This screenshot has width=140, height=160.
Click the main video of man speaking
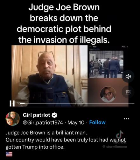coord(50,76)
